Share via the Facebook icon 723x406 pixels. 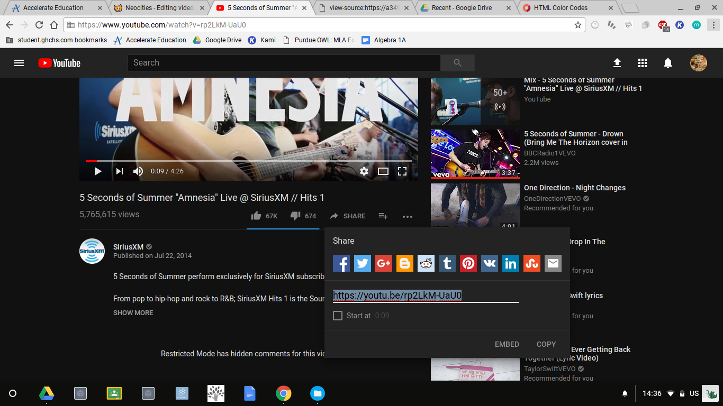coord(341,263)
